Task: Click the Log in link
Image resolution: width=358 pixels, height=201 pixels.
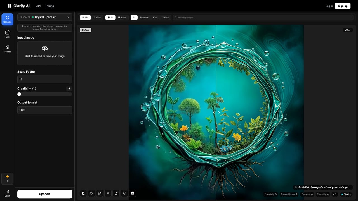Action: coord(329,6)
